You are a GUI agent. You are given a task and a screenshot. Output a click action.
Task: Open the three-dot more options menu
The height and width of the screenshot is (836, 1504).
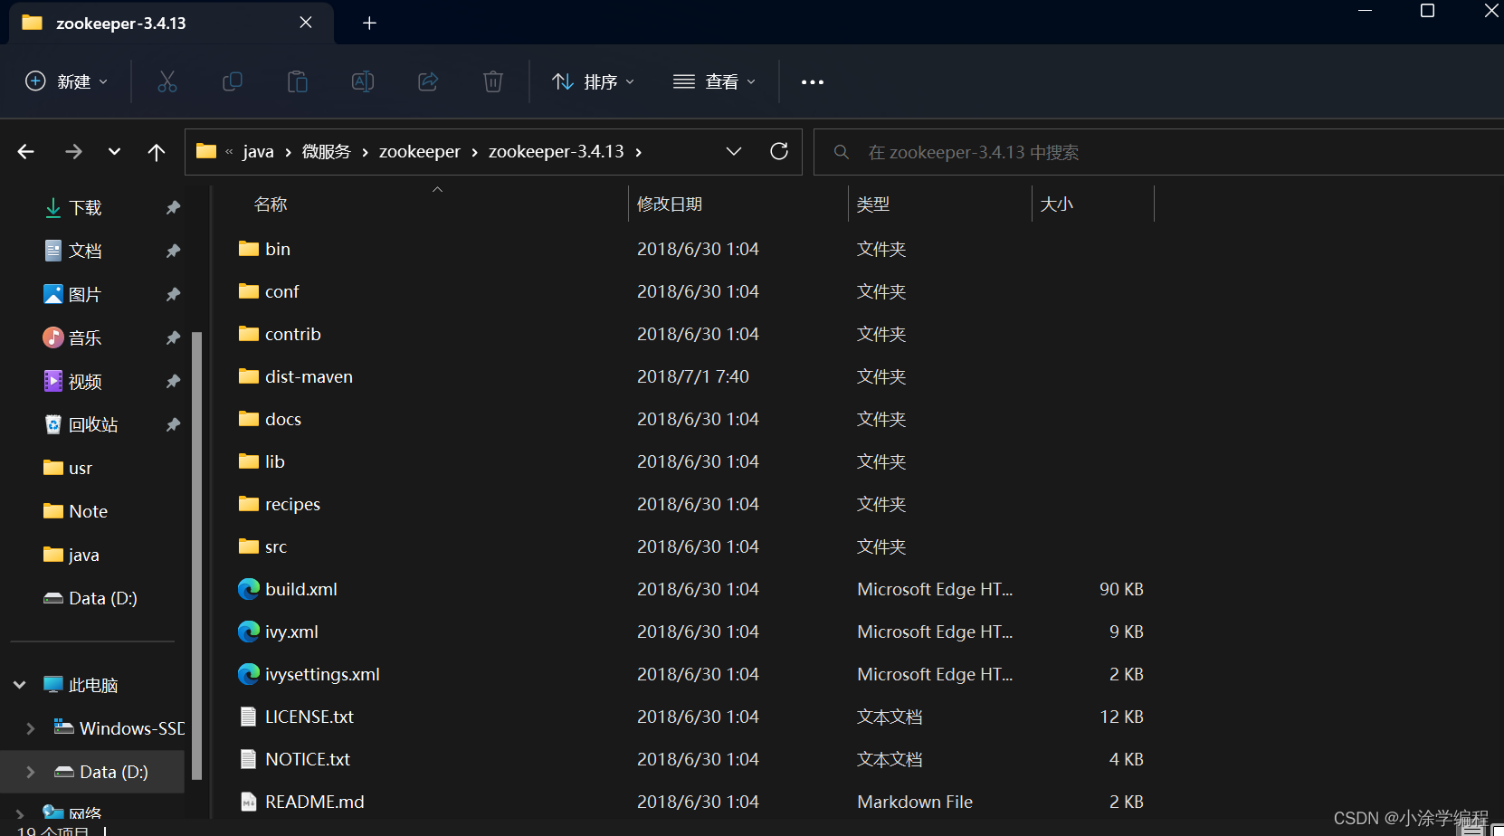point(813,82)
